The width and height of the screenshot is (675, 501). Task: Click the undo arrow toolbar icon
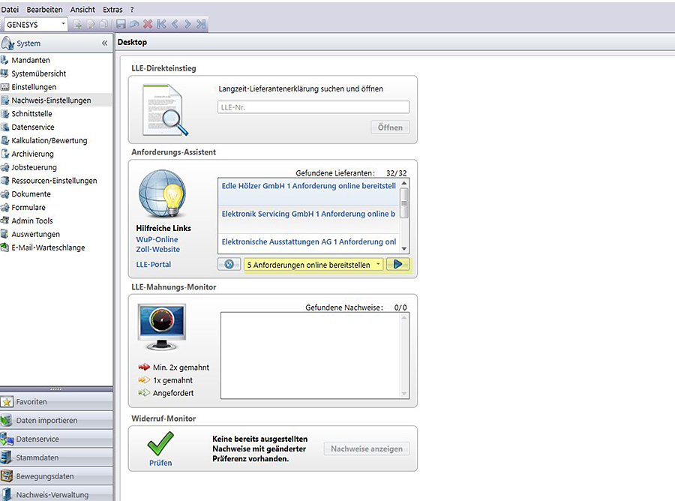135,24
